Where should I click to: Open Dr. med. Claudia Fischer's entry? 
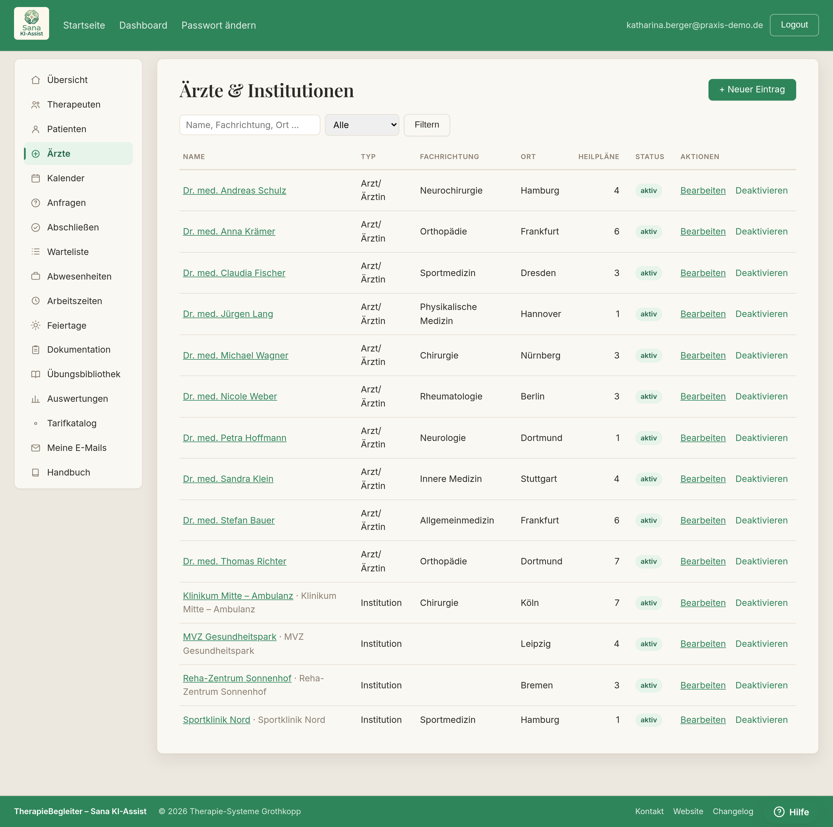(x=234, y=273)
